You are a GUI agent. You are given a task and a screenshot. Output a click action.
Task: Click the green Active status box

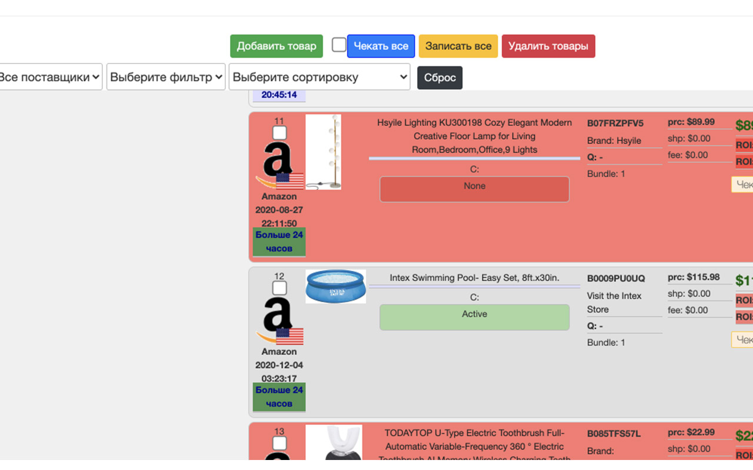475,317
